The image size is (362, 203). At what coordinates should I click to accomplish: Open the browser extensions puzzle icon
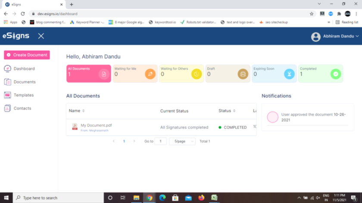339,14
